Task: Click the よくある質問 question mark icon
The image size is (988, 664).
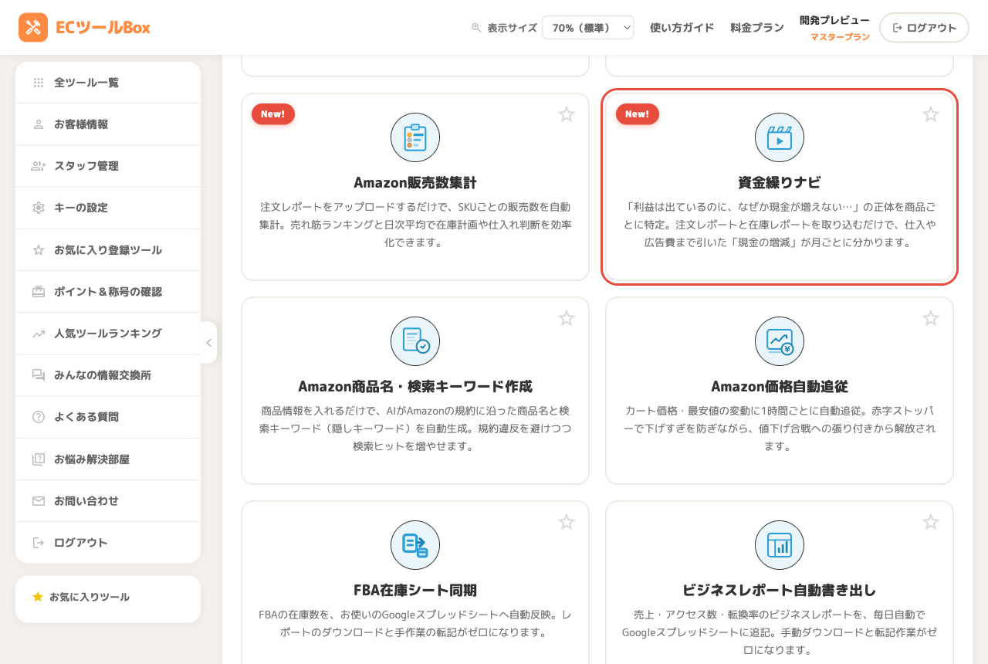Action: (x=39, y=417)
